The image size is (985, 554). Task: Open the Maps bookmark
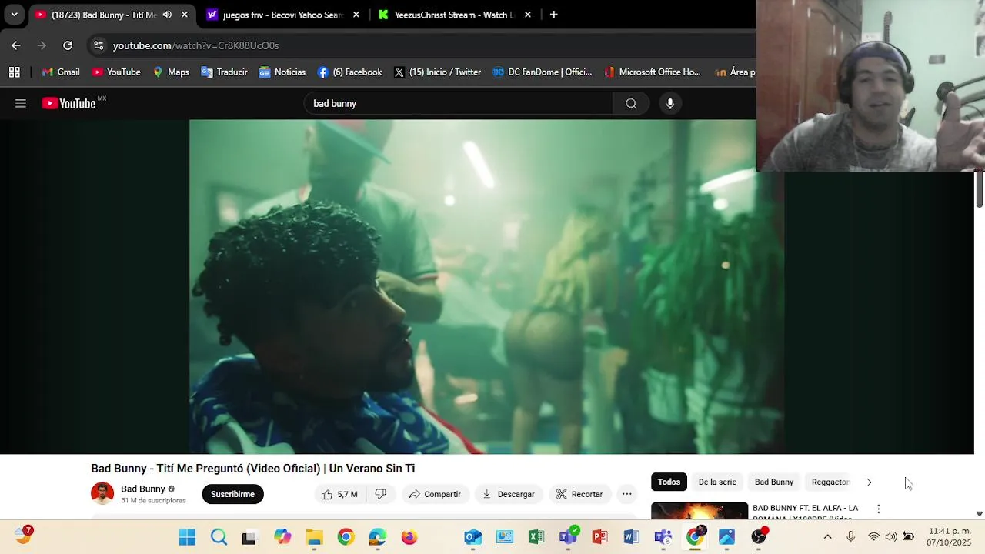point(171,72)
